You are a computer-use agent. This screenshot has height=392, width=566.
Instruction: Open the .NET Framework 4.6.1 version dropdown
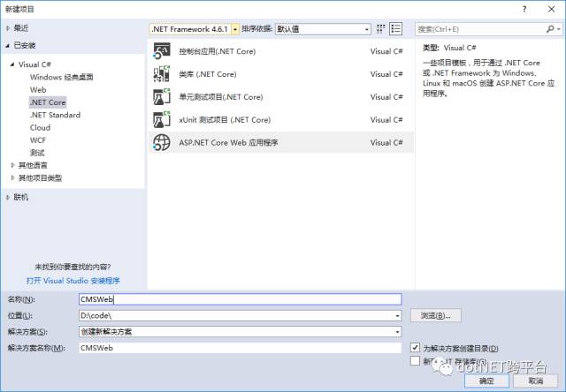(235, 29)
